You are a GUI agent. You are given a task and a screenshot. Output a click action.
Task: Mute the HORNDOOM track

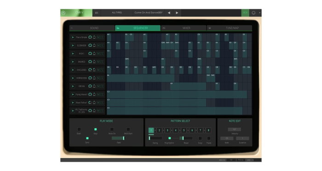point(98,78)
